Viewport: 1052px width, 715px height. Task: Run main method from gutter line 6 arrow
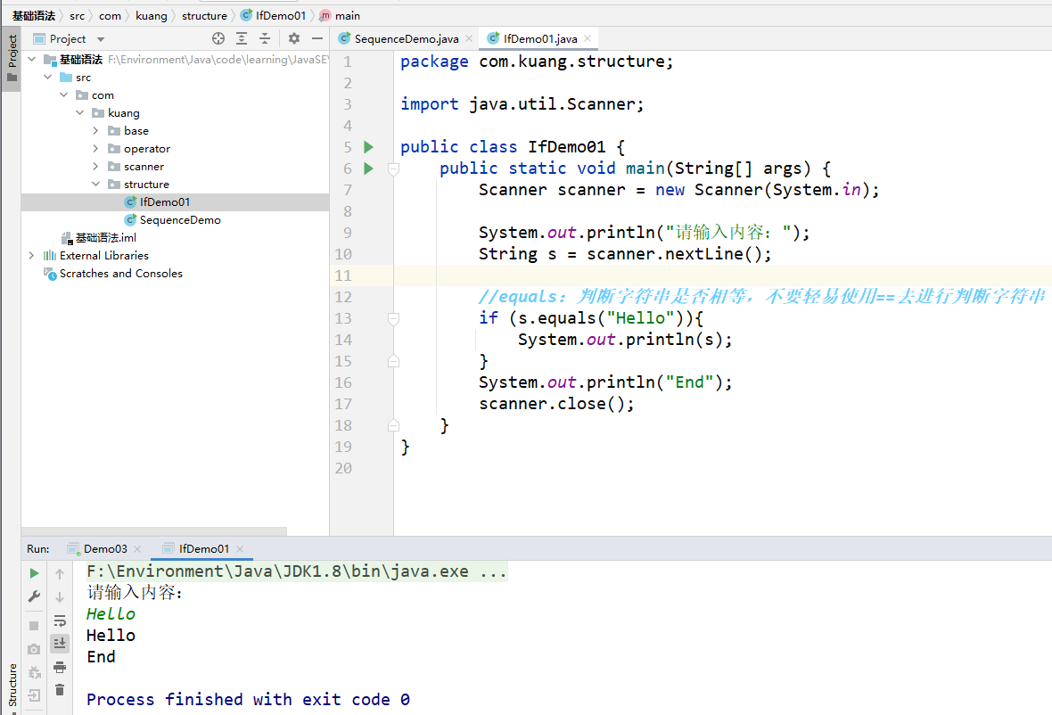click(x=368, y=168)
